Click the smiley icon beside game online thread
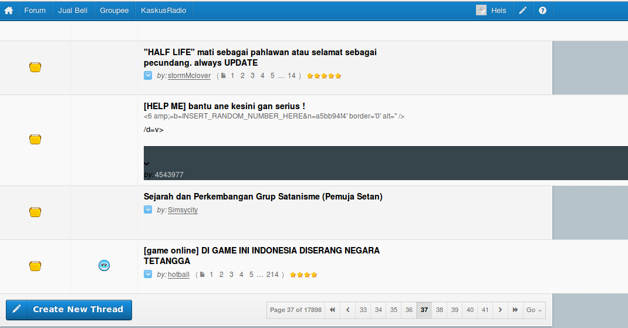 (104, 266)
